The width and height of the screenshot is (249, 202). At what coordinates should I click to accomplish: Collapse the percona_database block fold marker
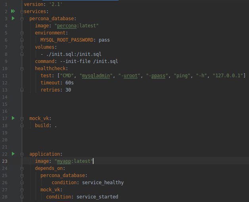coord(22,19)
